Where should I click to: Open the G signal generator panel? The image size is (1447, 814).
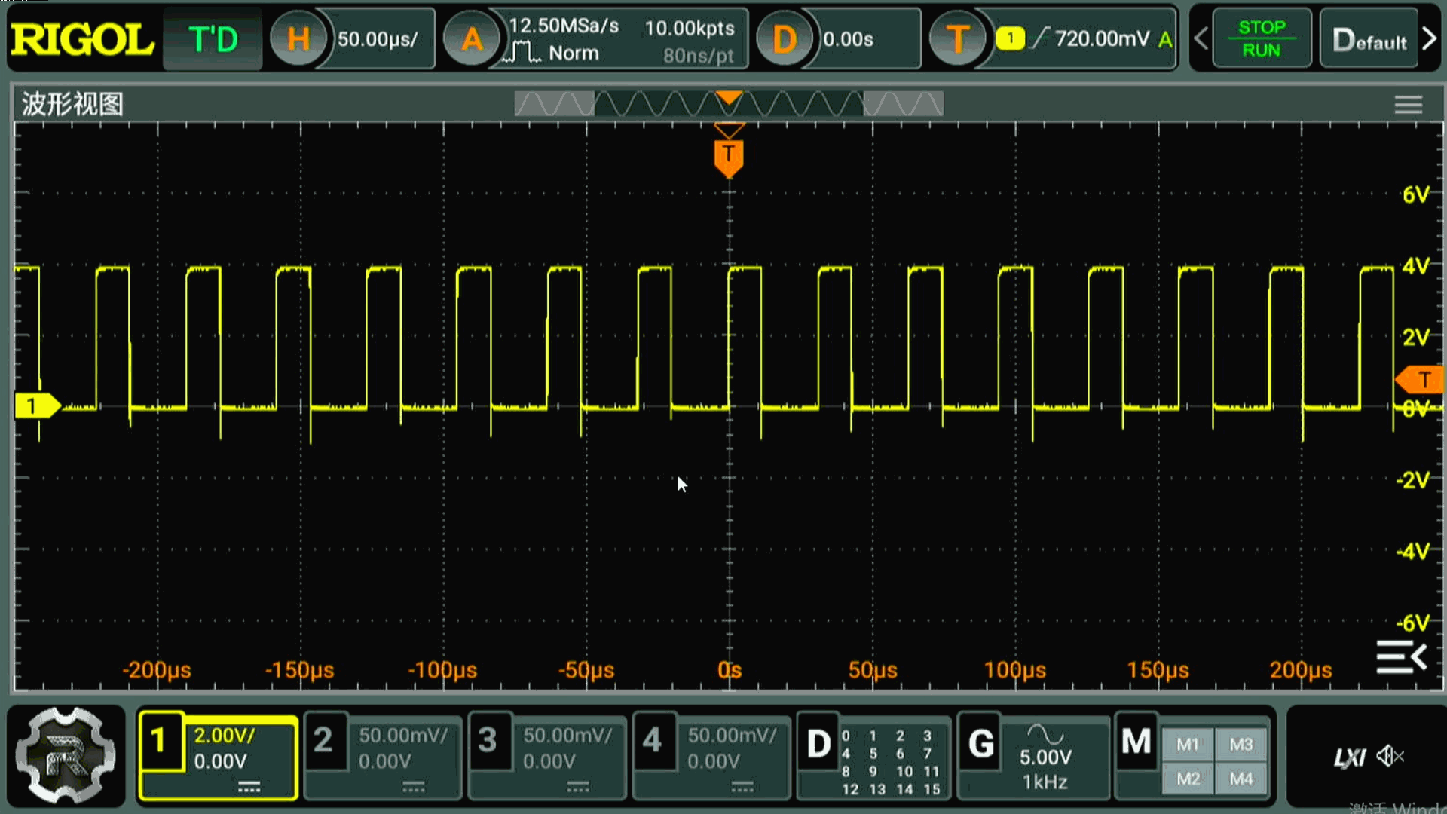tap(981, 745)
